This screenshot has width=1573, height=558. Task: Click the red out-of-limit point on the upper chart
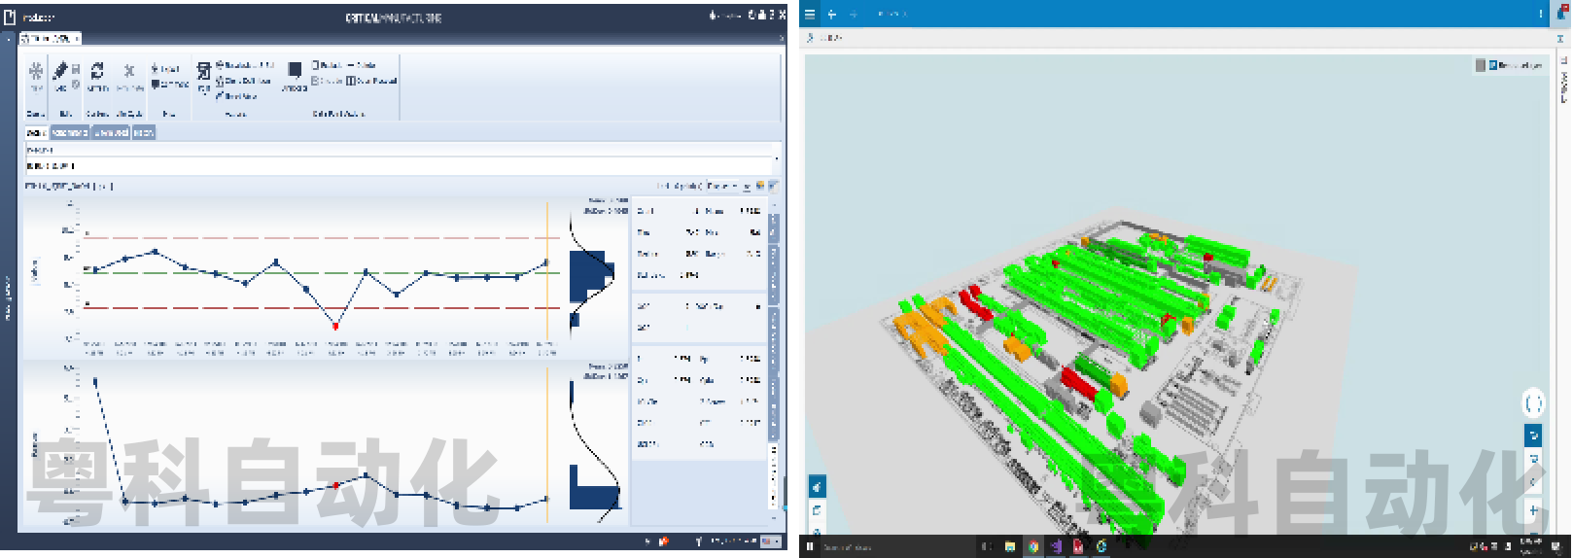click(335, 325)
